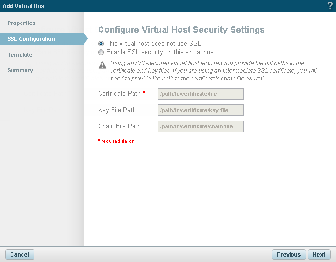Click into the Key File Path field
The height and width of the screenshot is (262, 336).
coord(201,110)
